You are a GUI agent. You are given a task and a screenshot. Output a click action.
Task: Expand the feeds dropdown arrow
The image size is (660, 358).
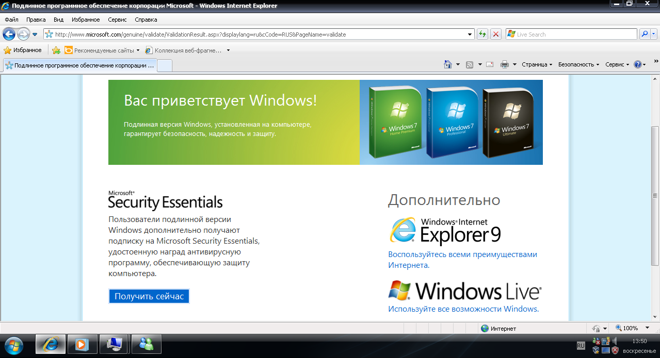480,64
